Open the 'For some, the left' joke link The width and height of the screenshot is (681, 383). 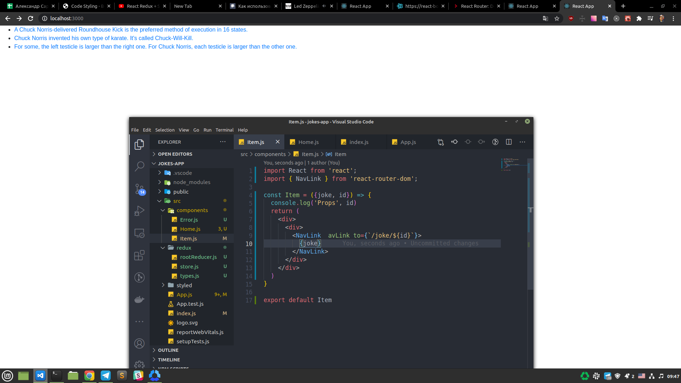(x=155, y=47)
